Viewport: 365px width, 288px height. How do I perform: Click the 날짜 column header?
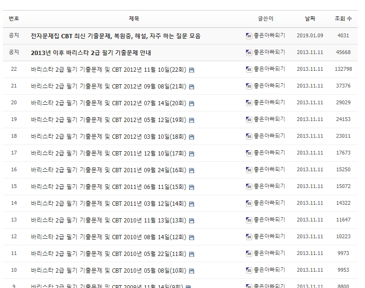[x=310, y=19]
